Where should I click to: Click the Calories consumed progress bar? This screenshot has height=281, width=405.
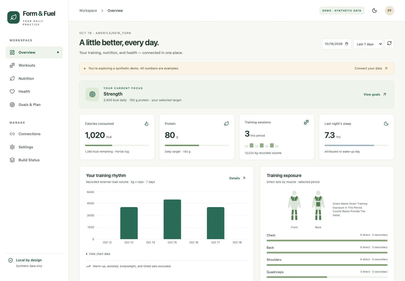click(x=117, y=145)
